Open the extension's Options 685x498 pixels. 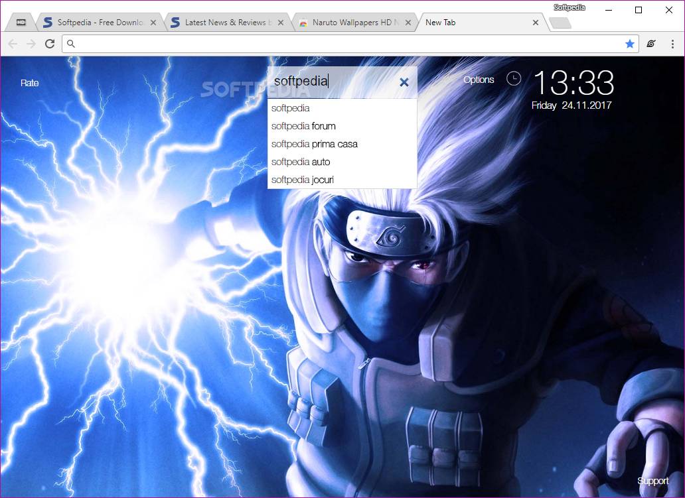pyautogui.click(x=479, y=80)
